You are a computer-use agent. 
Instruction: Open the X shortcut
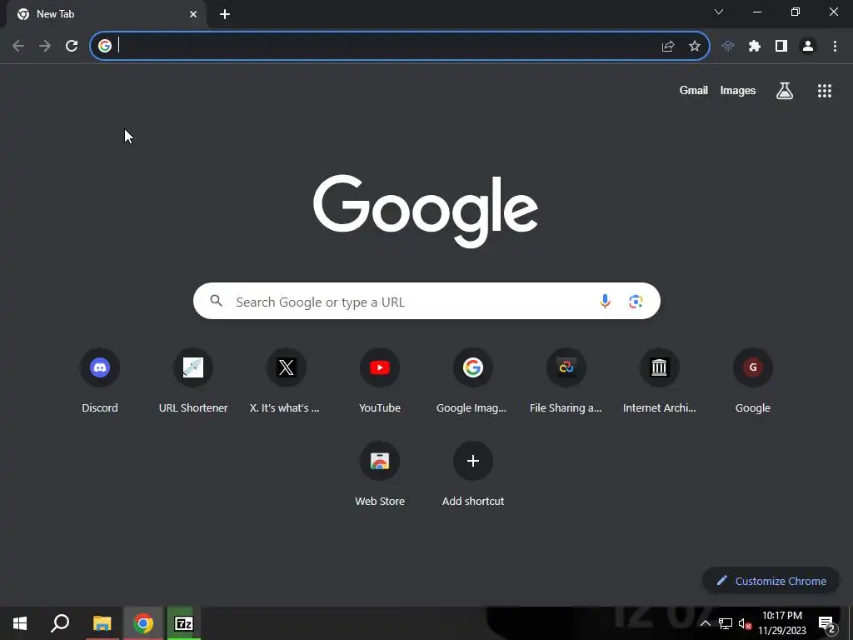(x=287, y=380)
